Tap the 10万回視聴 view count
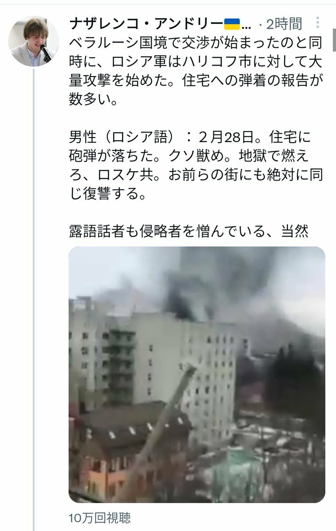This screenshot has width=336, height=531. [100, 518]
